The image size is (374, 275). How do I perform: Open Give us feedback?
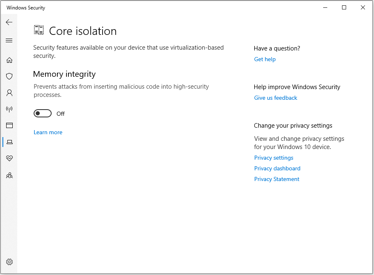click(x=276, y=98)
